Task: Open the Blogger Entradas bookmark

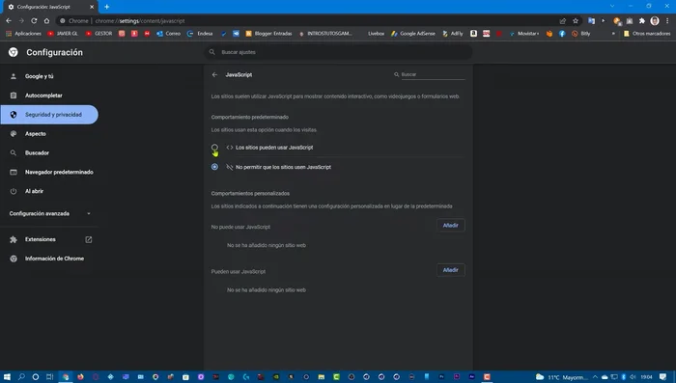Action: click(268, 33)
